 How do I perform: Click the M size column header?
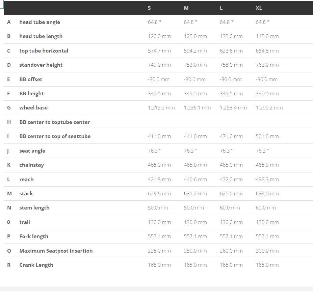pyautogui.click(x=186, y=8)
